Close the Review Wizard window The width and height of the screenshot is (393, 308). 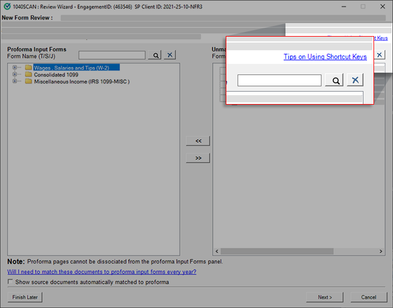pos(382,7)
